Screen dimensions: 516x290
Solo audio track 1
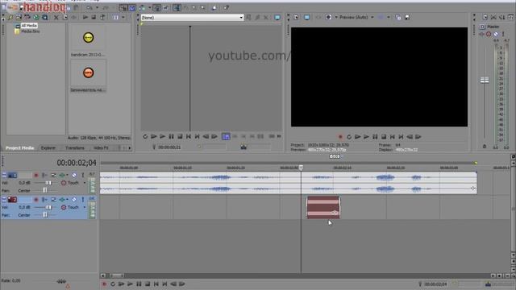(x=83, y=176)
